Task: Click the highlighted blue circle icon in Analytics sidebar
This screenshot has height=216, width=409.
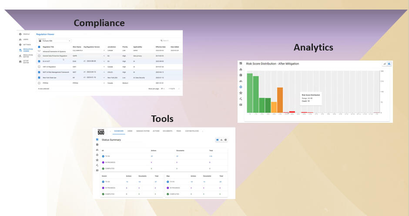Action: tap(241, 87)
